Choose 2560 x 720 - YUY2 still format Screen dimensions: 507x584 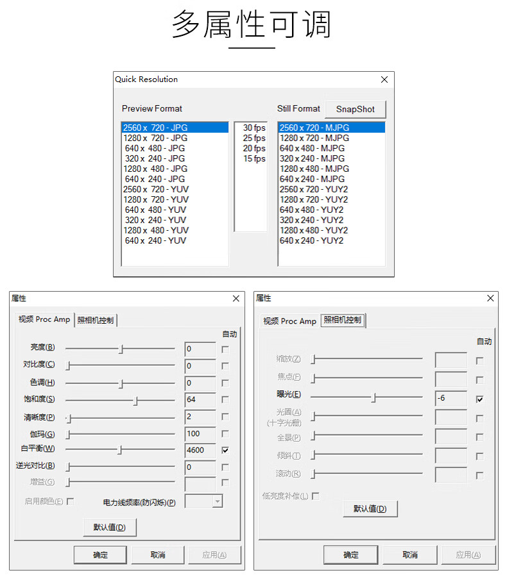[331, 189]
